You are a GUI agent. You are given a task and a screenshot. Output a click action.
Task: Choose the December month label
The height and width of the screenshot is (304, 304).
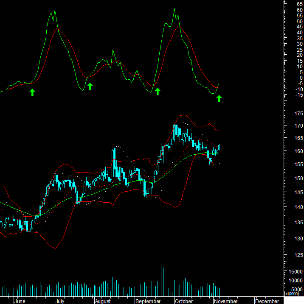click(267, 301)
